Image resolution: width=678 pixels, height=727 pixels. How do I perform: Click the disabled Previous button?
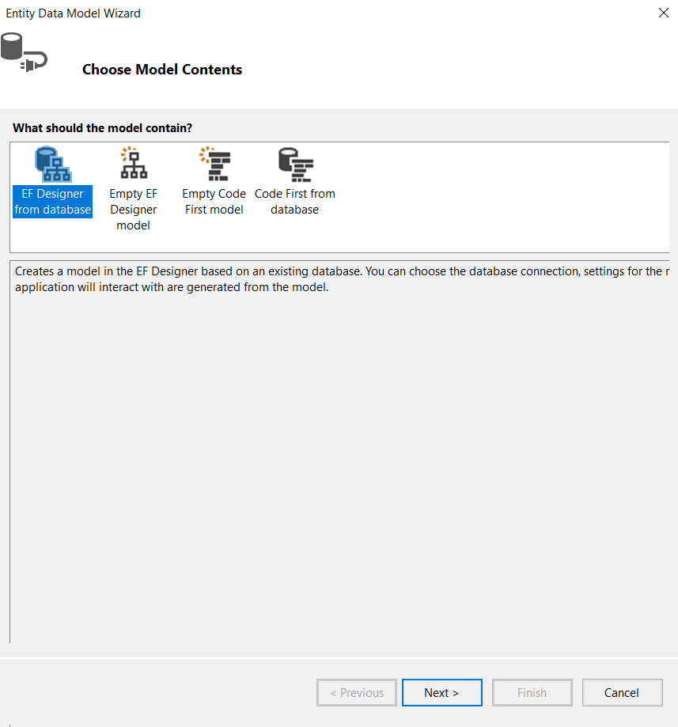357,692
